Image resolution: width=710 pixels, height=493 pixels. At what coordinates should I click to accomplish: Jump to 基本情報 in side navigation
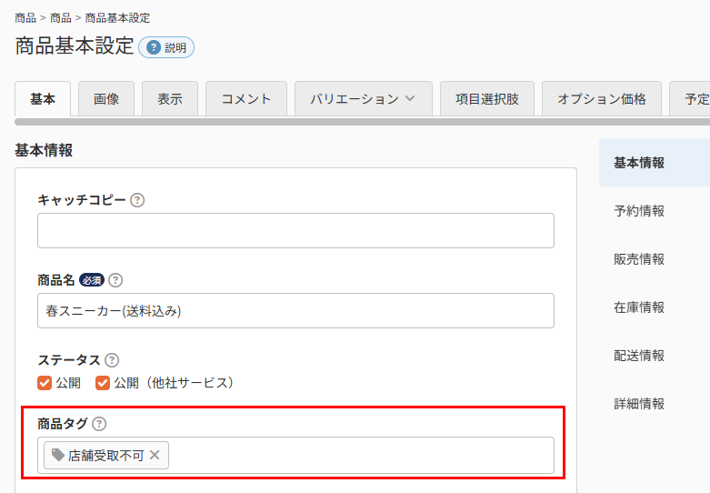click(x=655, y=163)
